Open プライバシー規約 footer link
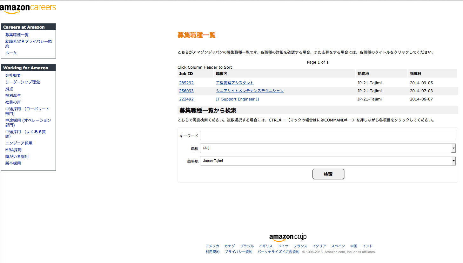The height and width of the screenshot is (263, 463). pos(238,252)
